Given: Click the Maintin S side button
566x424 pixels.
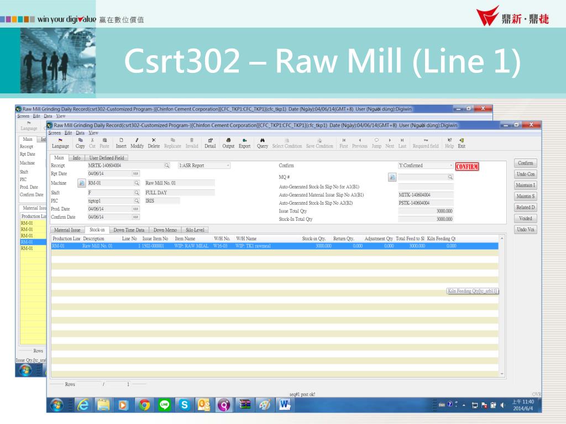Looking at the screenshot, I should (525, 197).
